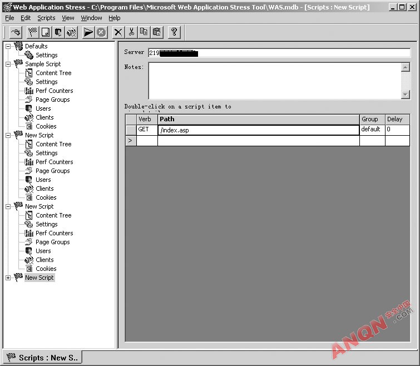This screenshot has height=366, width=420.
Task: Select Settings under Defaults
Action: tap(47, 55)
